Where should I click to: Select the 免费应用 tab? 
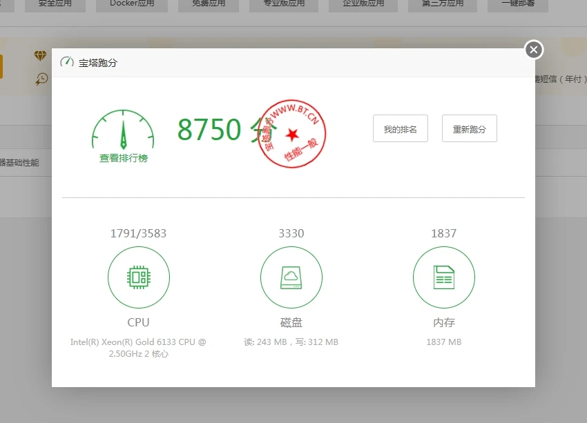click(x=209, y=4)
